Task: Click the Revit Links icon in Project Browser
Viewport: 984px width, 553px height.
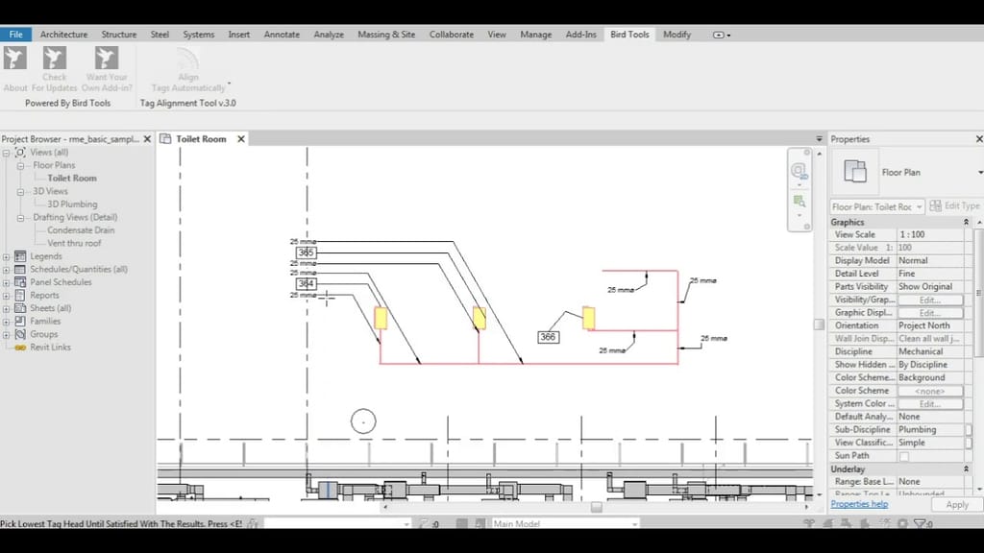Action: point(20,347)
